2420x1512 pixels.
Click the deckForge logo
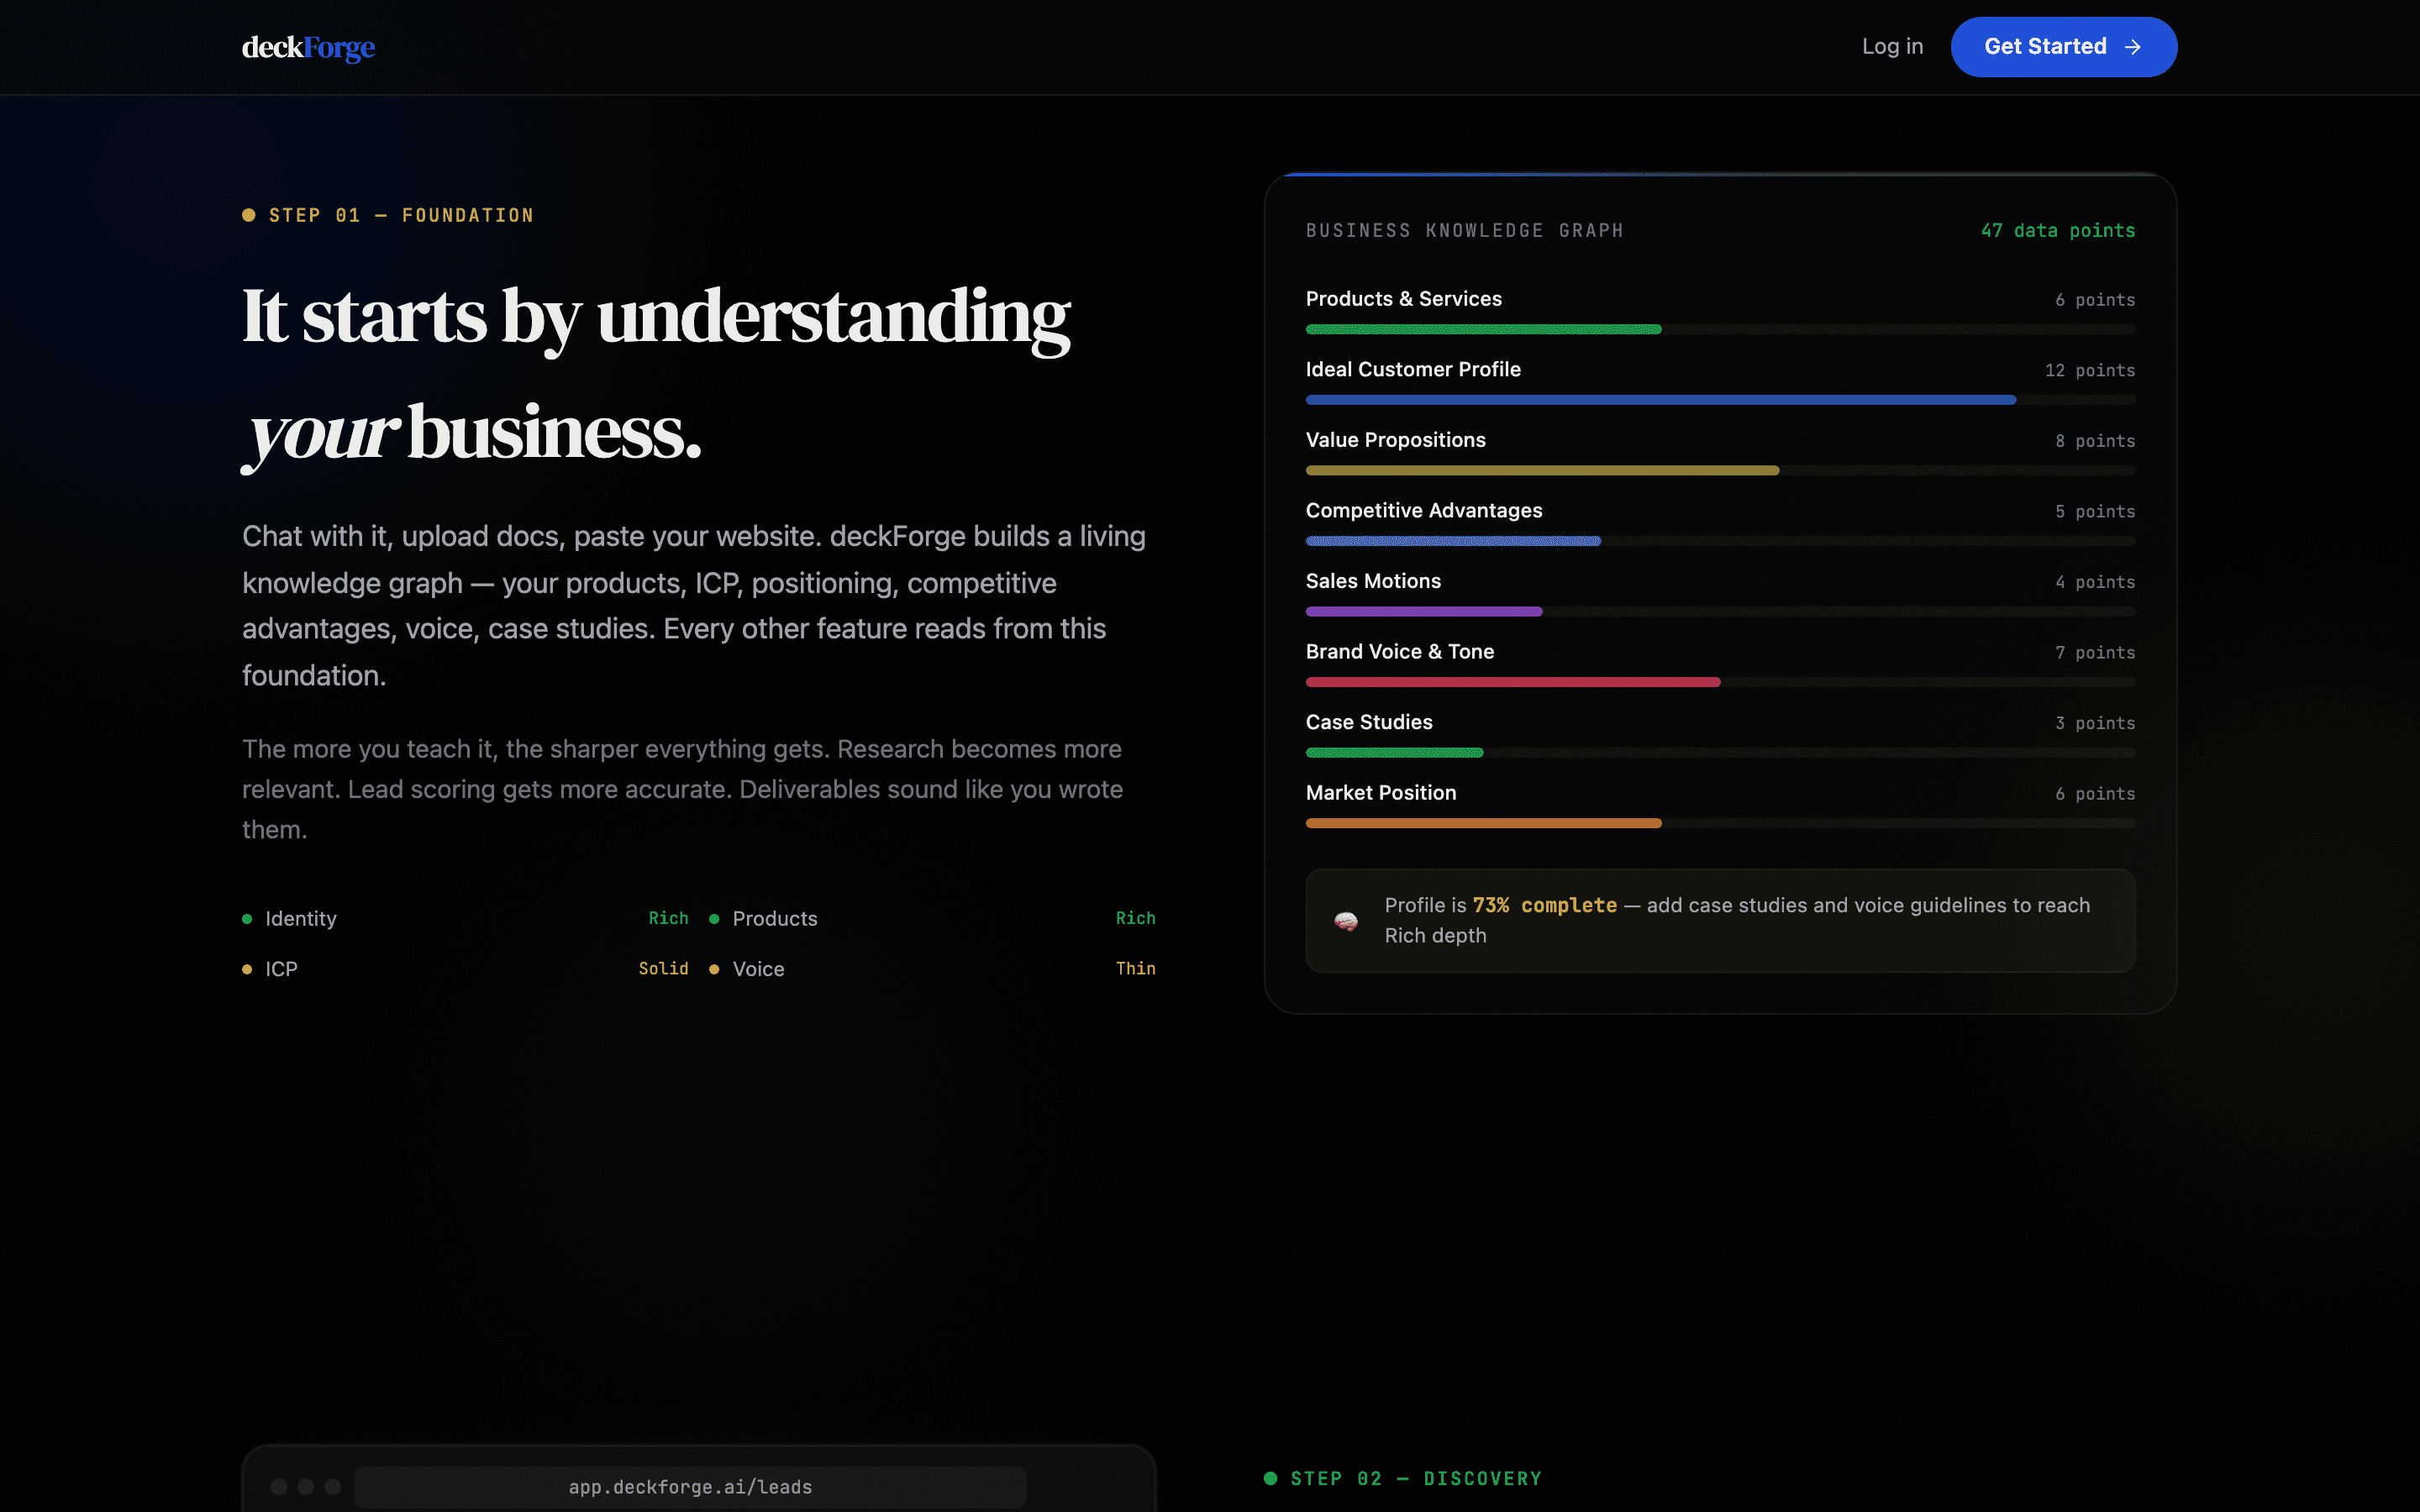[308, 47]
